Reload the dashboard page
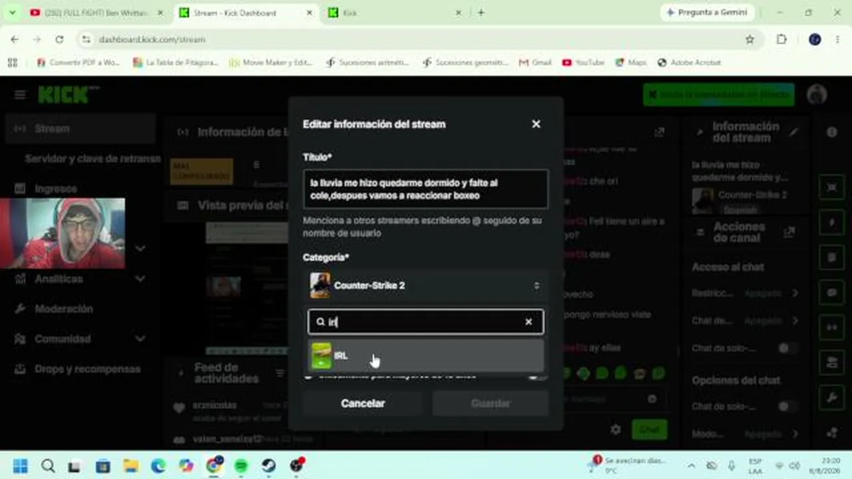The image size is (852, 479). 59,39
